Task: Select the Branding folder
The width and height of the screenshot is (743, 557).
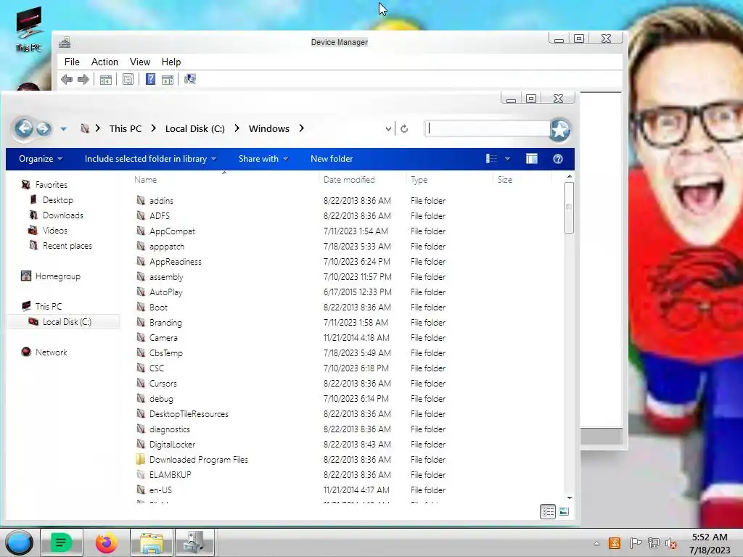Action: [x=165, y=323]
